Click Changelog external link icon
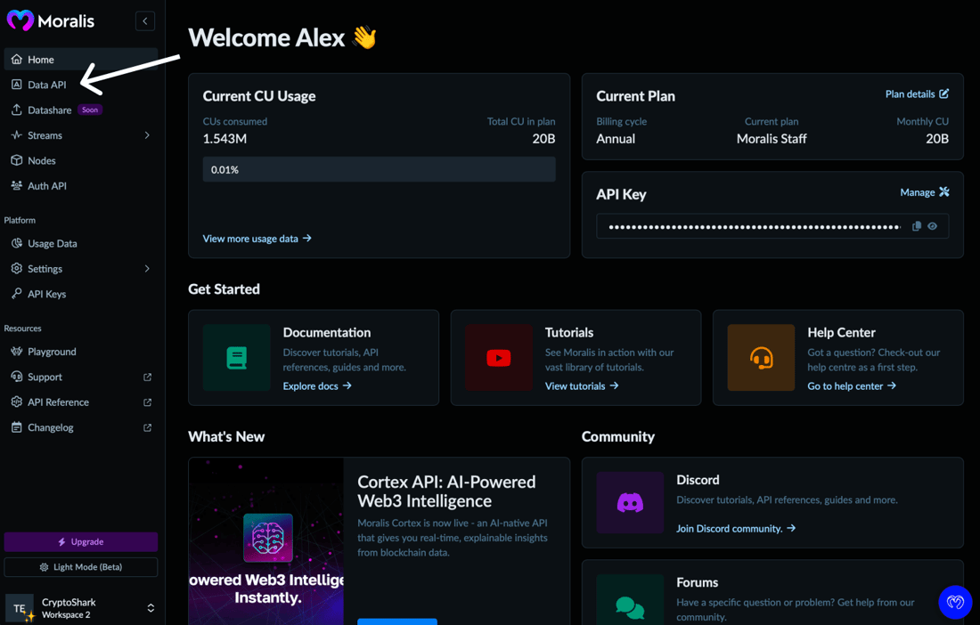 tap(148, 427)
